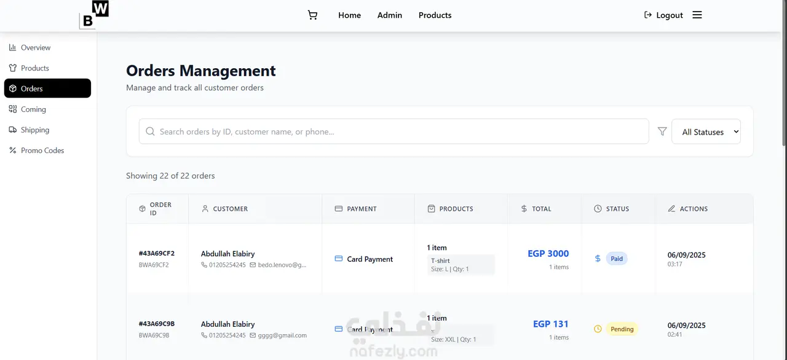
Task: Open the shopping cart icon
Action: [x=312, y=15]
